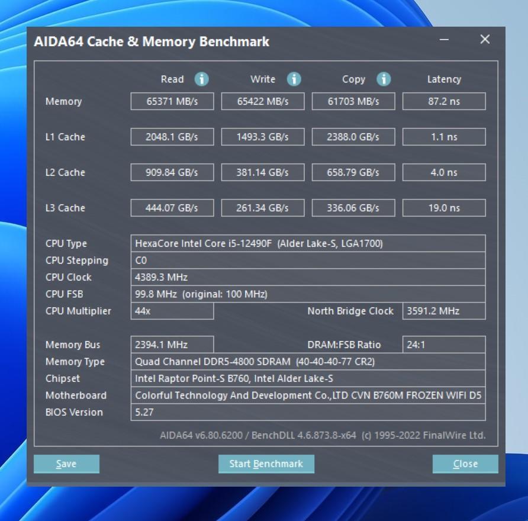
Task: Click the Memory row label
Action: click(x=64, y=101)
